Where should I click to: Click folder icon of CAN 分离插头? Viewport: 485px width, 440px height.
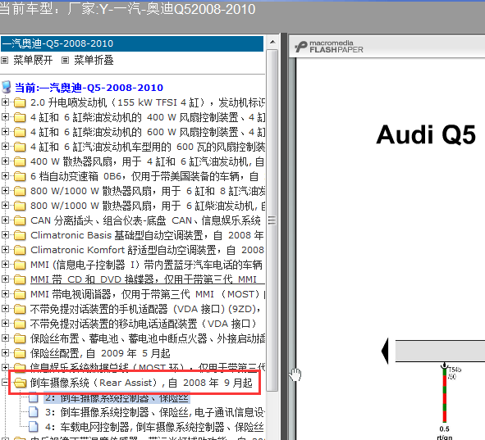click(20, 220)
